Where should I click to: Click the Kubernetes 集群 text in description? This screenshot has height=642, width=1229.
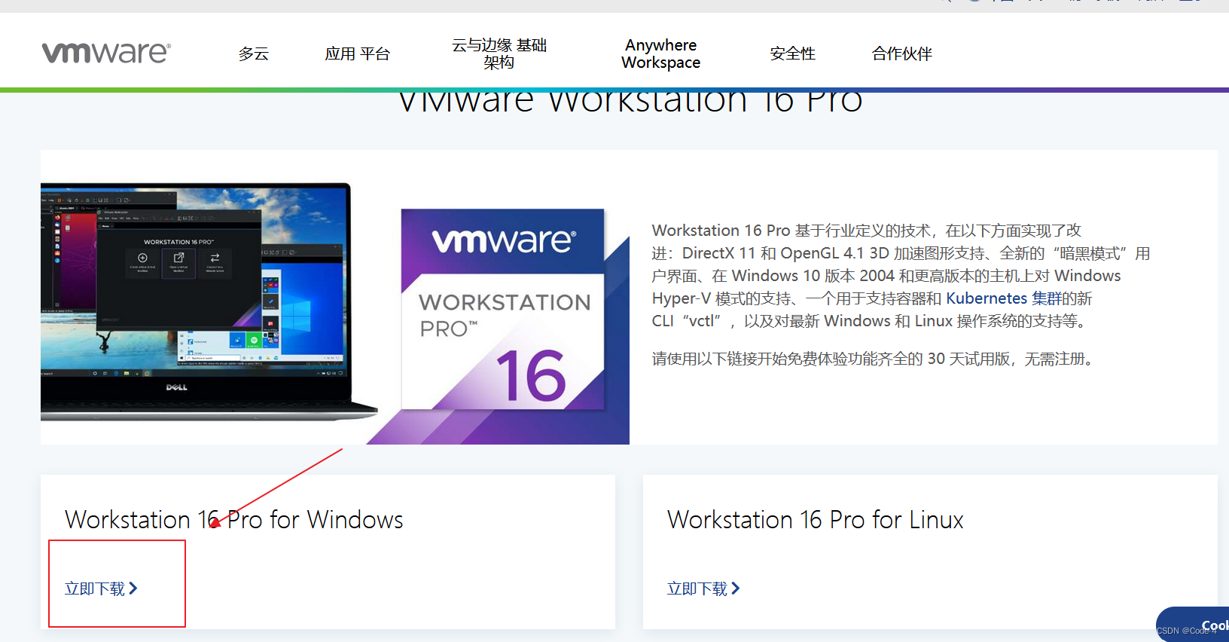1003,298
